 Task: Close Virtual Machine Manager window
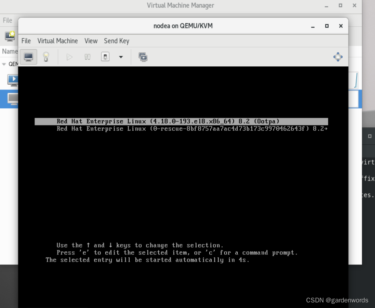pos(355,5)
